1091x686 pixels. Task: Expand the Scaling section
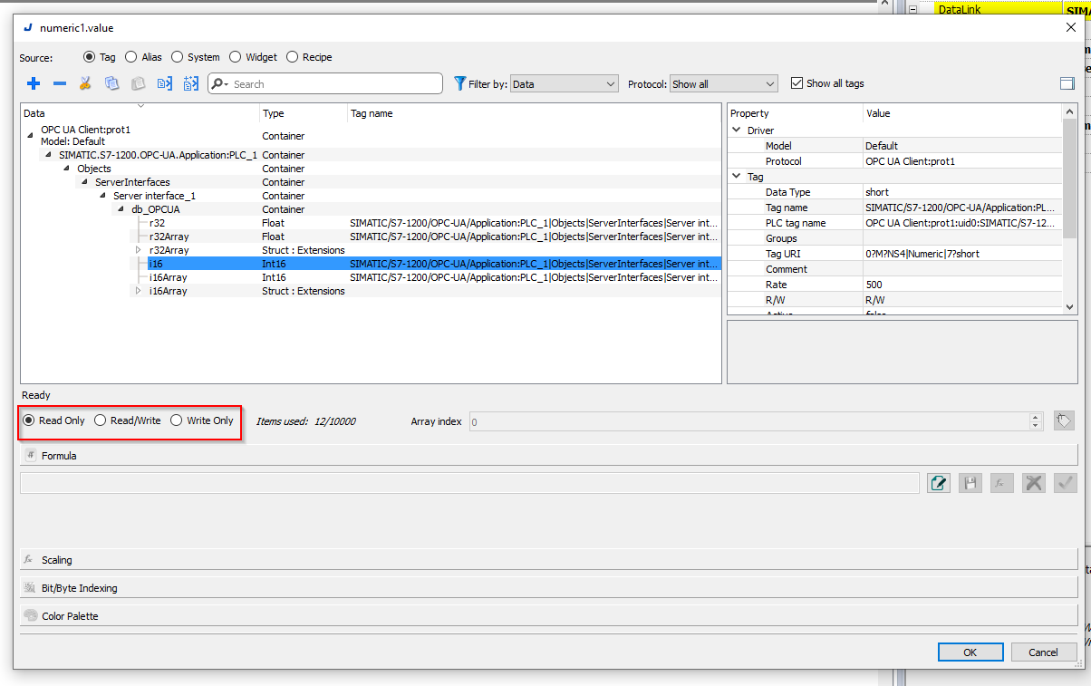pyautogui.click(x=548, y=559)
